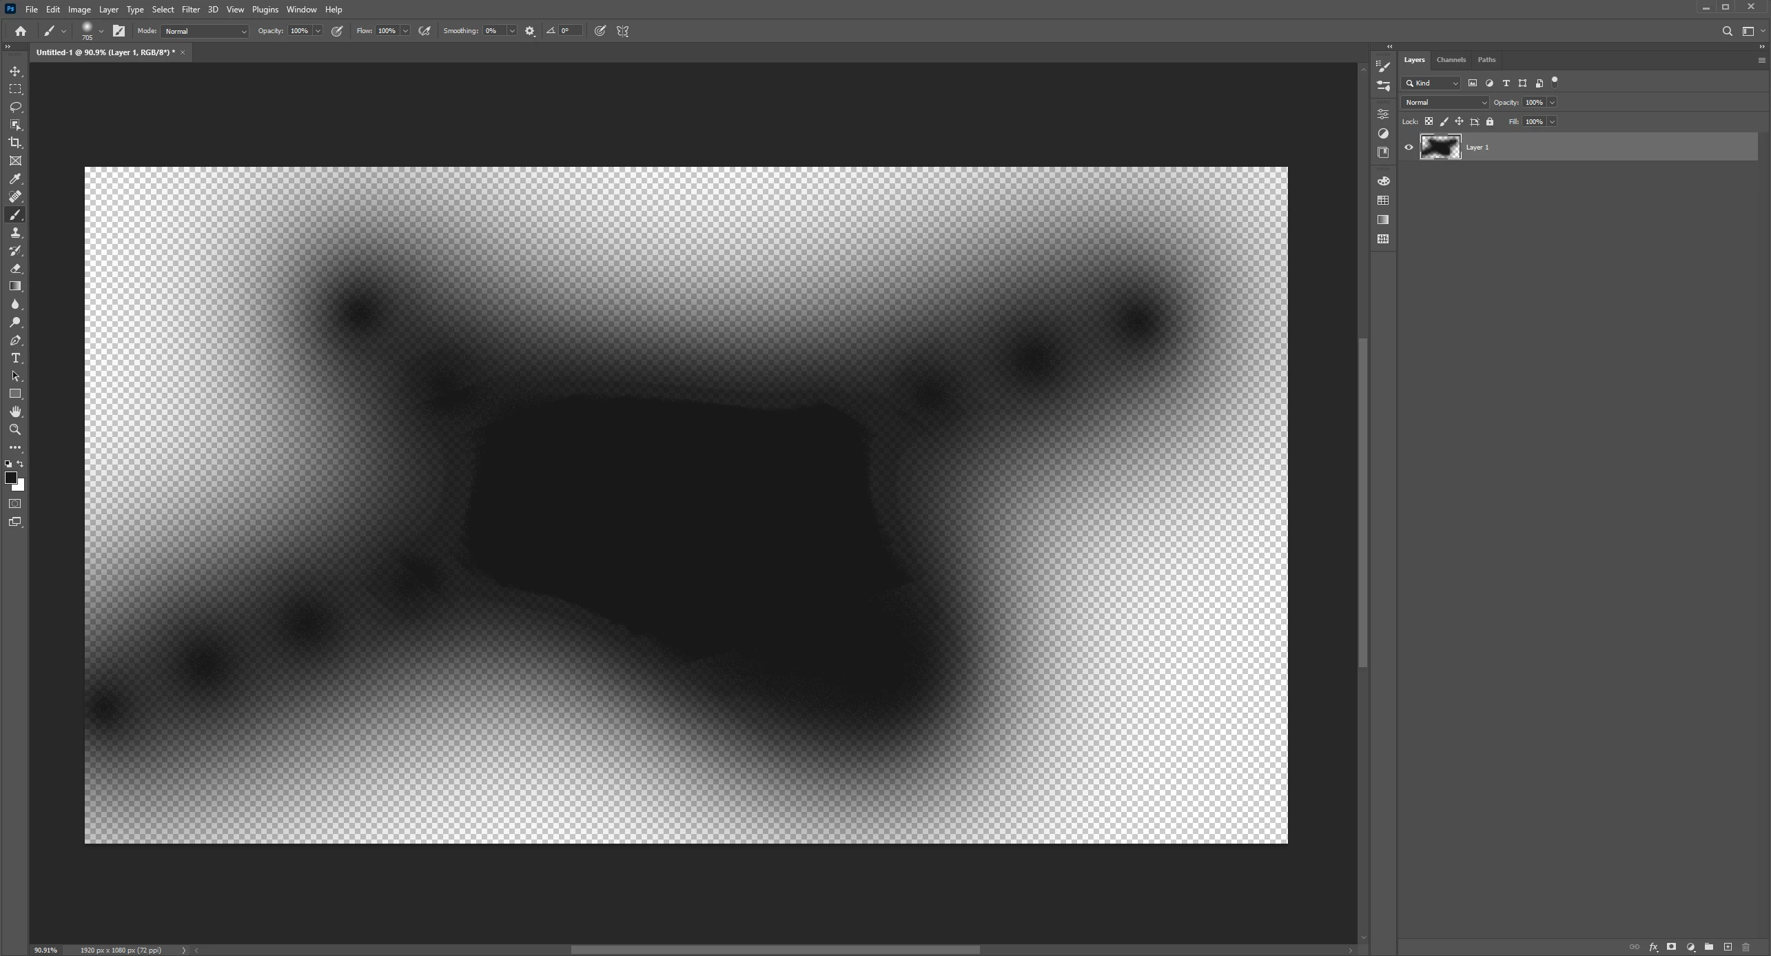Screen dimensions: 1771x956
Task: Hide Layer 1 with eye icon
Action: 1409,147
